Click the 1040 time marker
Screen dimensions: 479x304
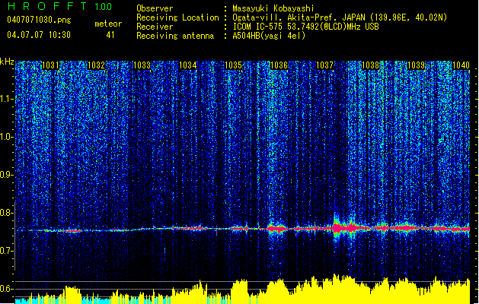tap(461, 65)
